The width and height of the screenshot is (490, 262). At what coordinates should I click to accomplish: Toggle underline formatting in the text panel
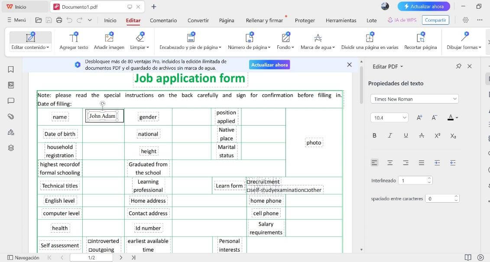pyautogui.click(x=406, y=136)
